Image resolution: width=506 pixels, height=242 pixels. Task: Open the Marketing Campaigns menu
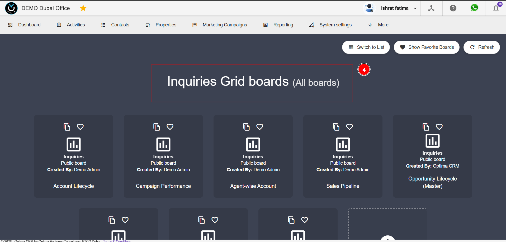pos(220,25)
